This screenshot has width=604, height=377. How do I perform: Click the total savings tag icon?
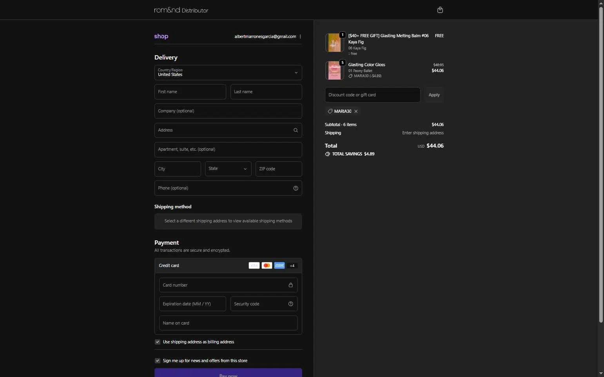click(327, 154)
